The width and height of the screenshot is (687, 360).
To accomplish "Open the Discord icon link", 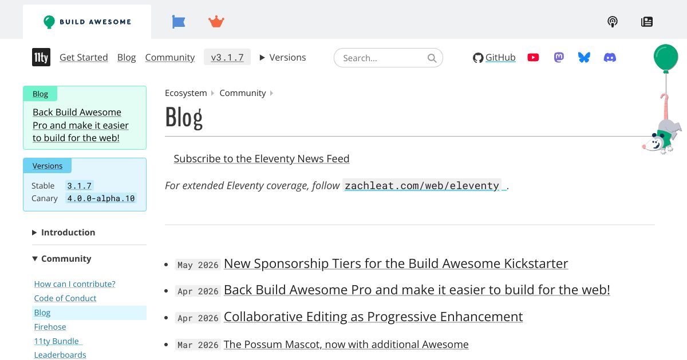I will pos(610,57).
